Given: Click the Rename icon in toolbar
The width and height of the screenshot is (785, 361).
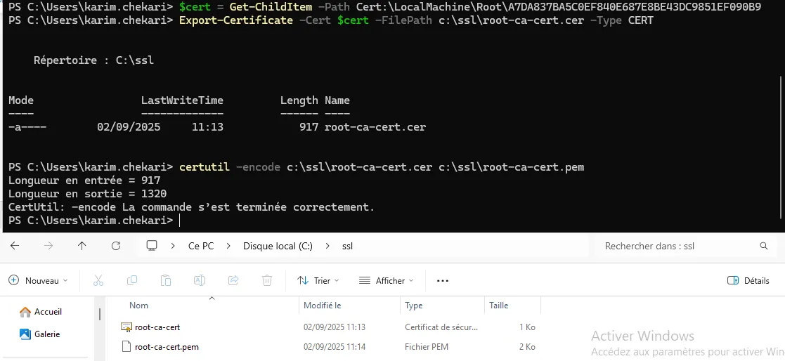Looking at the screenshot, I should pyautogui.click(x=200, y=280).
